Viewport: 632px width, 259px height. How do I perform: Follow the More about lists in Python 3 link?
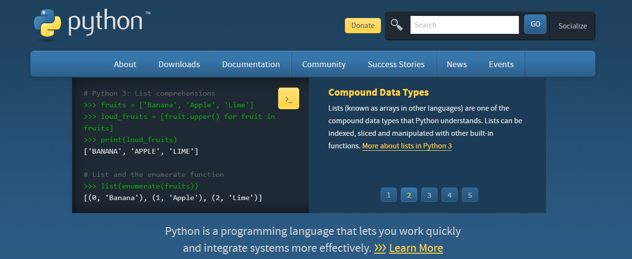tap(407, 146)
